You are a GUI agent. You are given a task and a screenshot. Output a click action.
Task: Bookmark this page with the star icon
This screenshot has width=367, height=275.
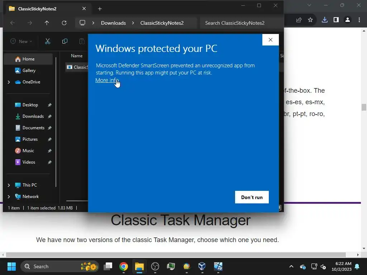(x=310, y=20)
